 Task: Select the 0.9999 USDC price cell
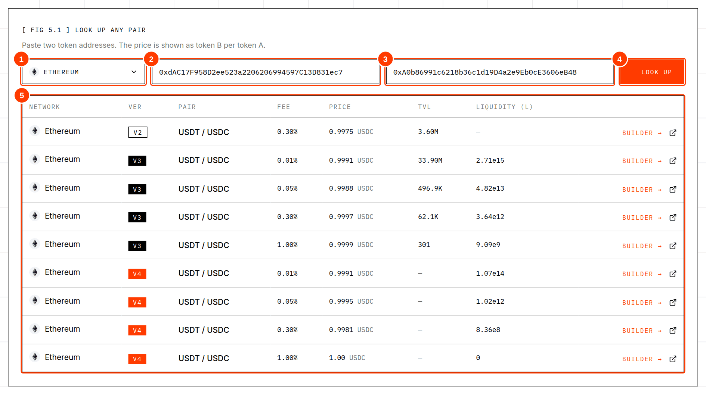coord(351,245)
